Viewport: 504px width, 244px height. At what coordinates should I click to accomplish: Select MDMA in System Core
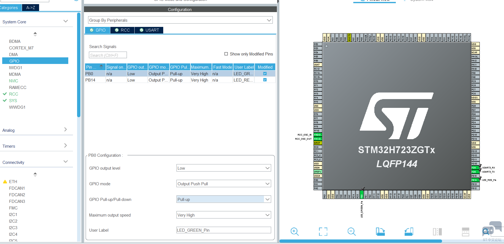tap(15, 74)
